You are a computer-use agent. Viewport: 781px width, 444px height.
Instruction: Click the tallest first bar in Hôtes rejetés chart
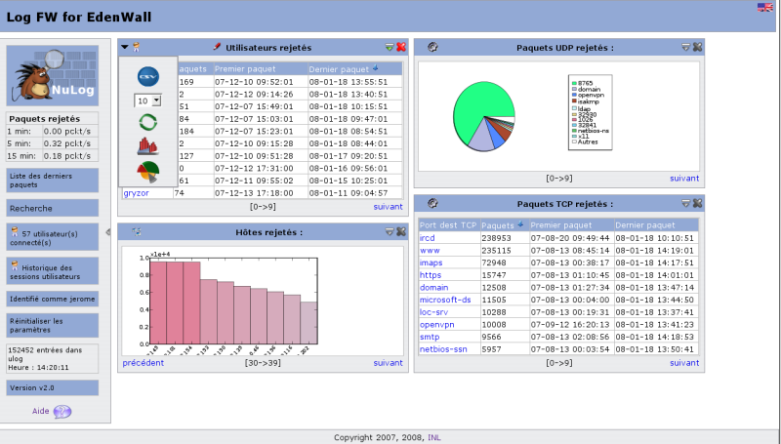[158, 303]
